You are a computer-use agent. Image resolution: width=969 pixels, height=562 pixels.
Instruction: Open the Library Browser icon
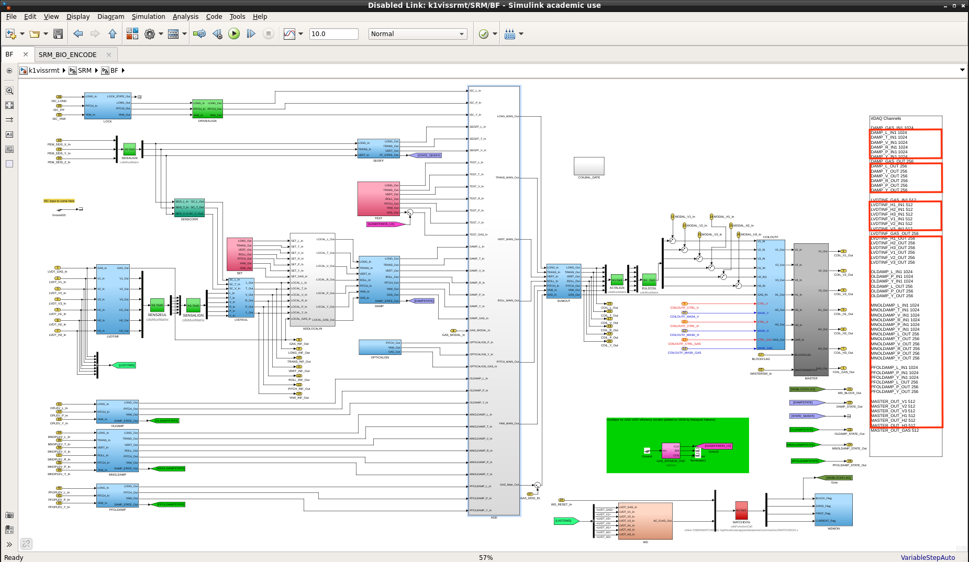click(132, 34)
